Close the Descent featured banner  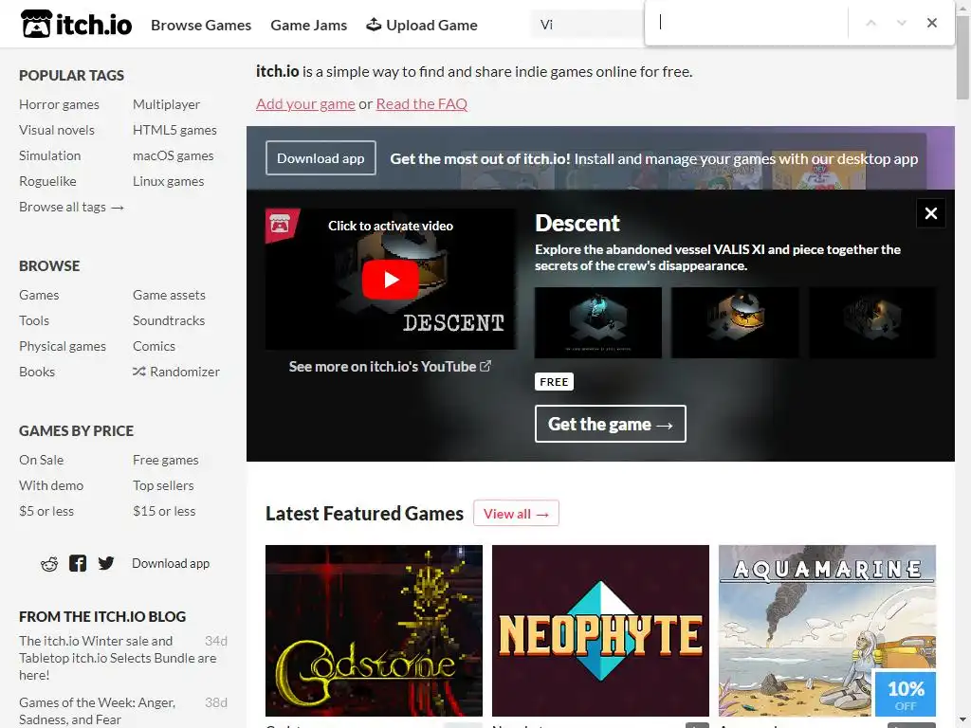click(930, 213)
